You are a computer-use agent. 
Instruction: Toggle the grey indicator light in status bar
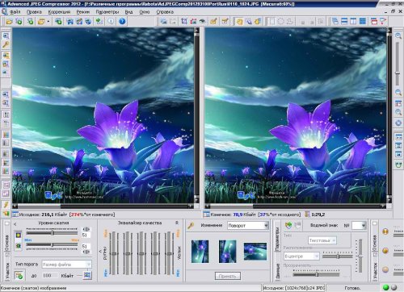click(394, 287)
